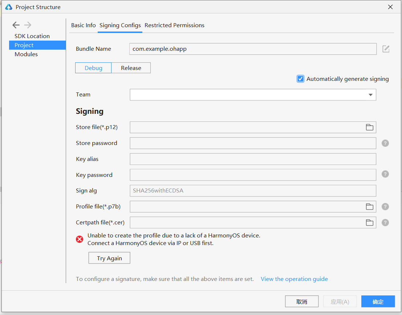Click the 'Profile file(*.p7b)' label
Viewport: 402px width, 315px height.
(x=98, y=207)
